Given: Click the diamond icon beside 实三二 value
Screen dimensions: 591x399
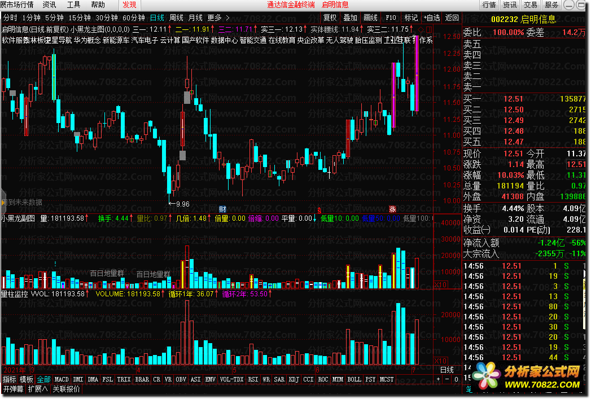Looking at the screenshot, I should click(421, 29).
